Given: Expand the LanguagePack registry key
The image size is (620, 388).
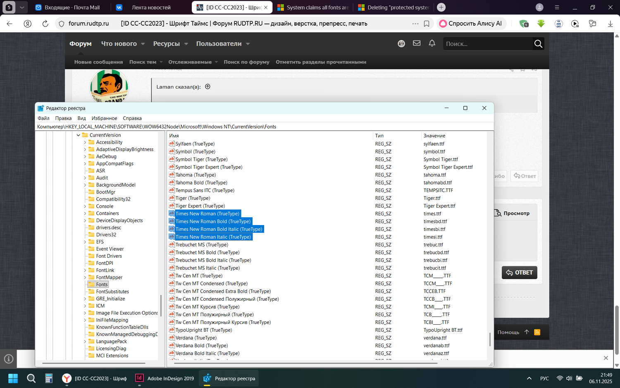Looking at the screenshot, I should tap(85, 341).
